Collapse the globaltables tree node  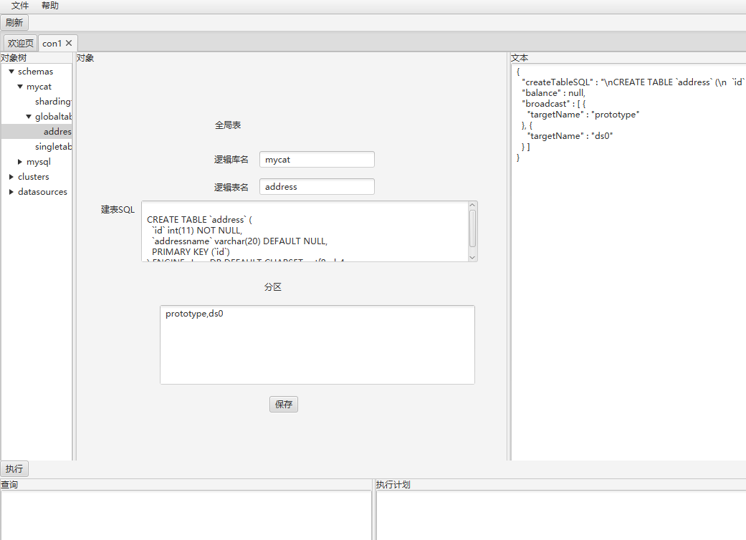coord(29,117)
